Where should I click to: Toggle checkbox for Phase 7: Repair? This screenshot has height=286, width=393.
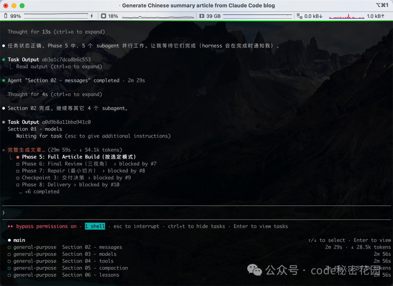coord(18,171)
